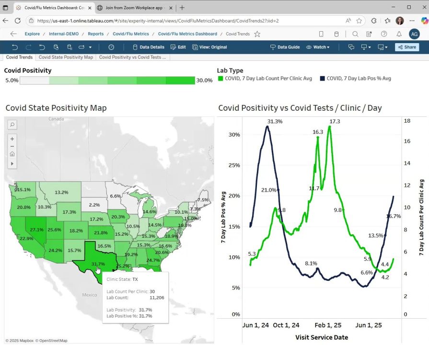
Task: Click the Covid Positivity color gradient legend
Action: click(x=107, y=80)
